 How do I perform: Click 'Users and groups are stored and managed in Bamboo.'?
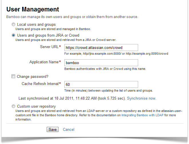coord(53,29)
